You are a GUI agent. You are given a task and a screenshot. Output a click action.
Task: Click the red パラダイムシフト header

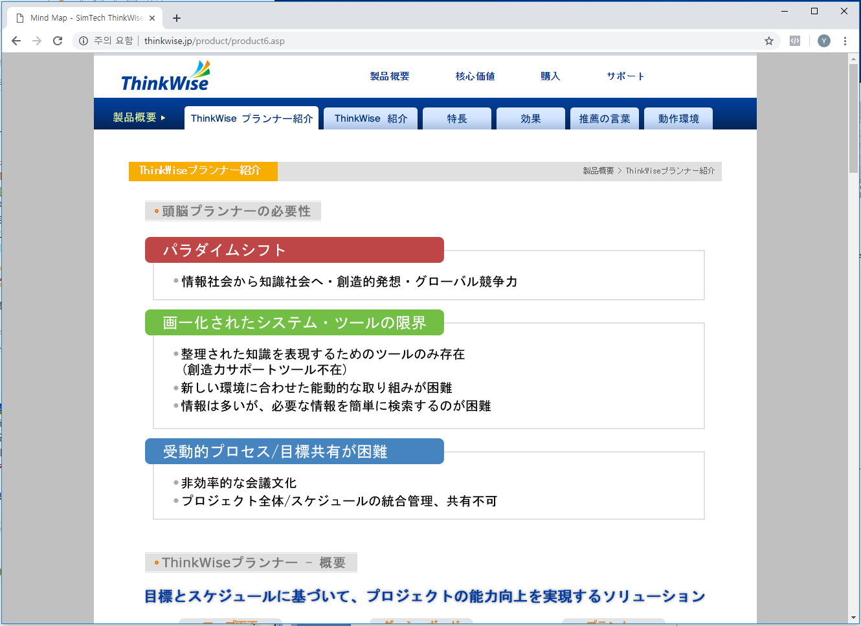click(x=295, y=250)
